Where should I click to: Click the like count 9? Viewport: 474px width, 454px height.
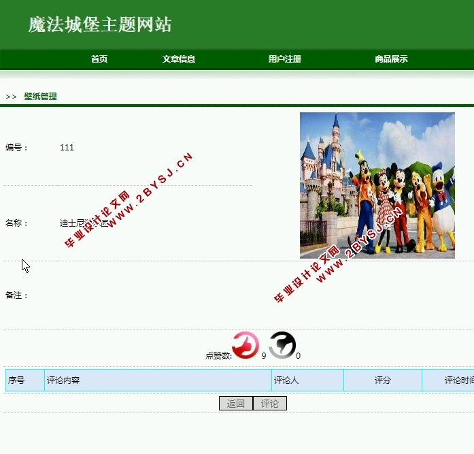[264, 356]
